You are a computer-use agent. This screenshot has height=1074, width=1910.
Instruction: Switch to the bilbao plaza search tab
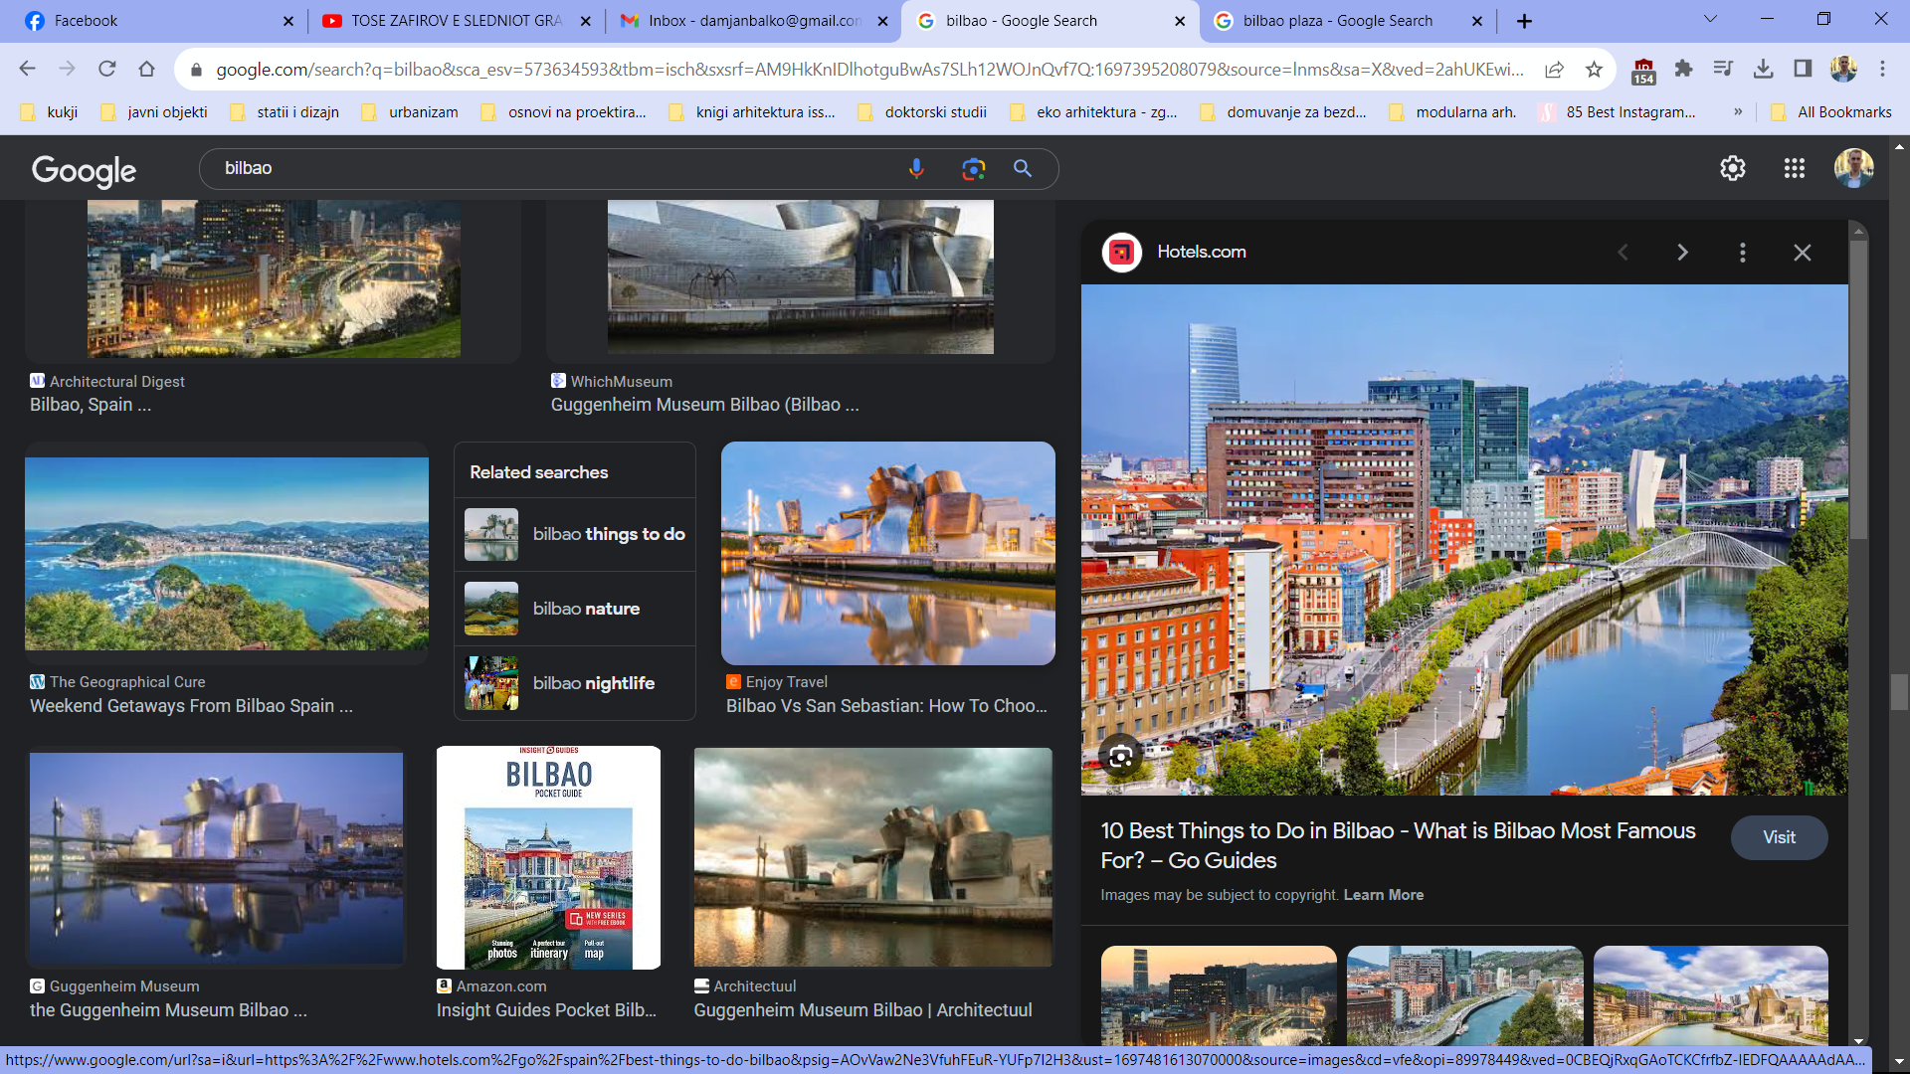pos(1337,20)
